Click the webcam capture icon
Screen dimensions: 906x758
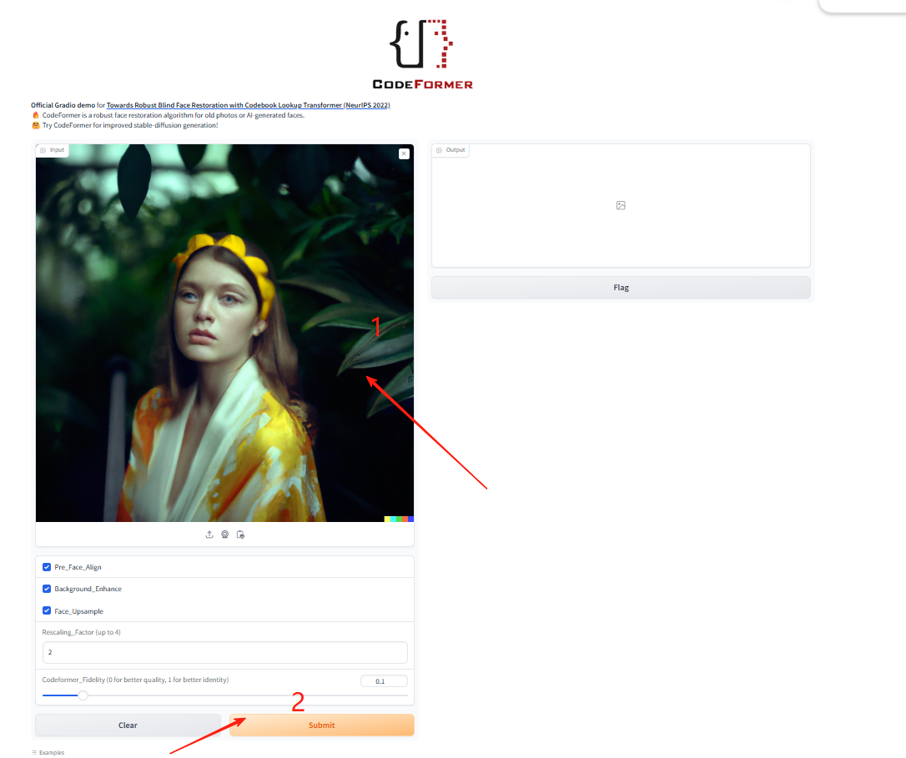224,535
